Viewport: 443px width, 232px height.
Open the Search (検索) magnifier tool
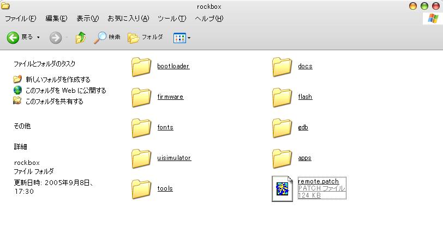click(x=100, y=38)
